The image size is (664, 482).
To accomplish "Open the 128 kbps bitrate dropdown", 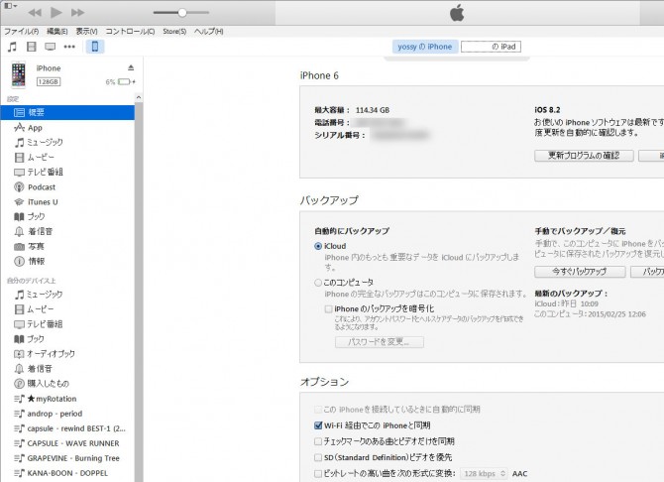I will click(484, 473).
